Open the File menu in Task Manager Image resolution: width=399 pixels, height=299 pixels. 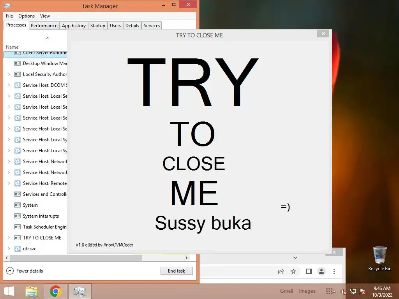9,16
